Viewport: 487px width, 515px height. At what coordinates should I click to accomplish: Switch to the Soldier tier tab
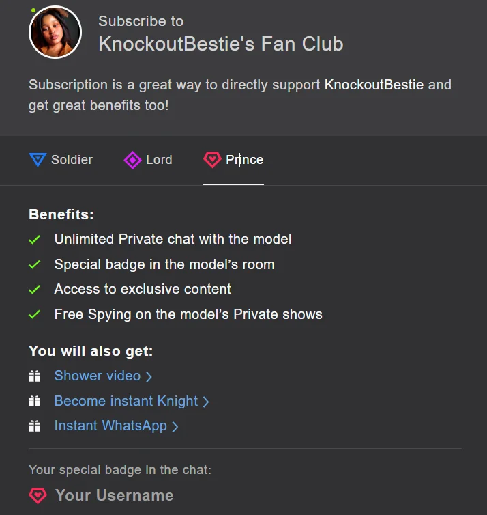point(72,160)
